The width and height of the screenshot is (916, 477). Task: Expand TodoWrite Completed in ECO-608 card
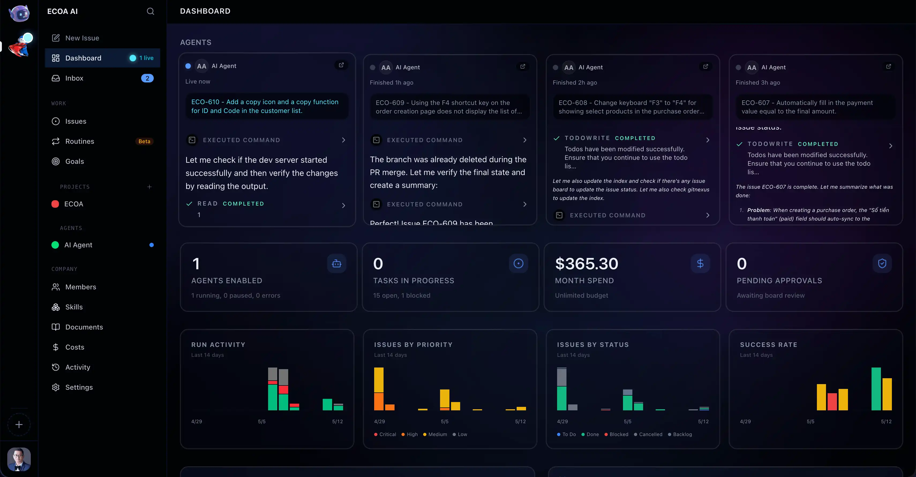(x=633, y=152)
